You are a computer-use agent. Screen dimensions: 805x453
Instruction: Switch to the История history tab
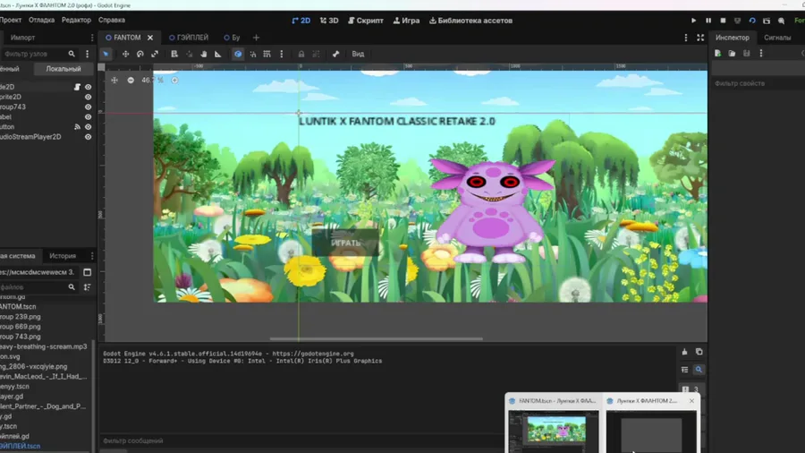click(x=63, y=256)
